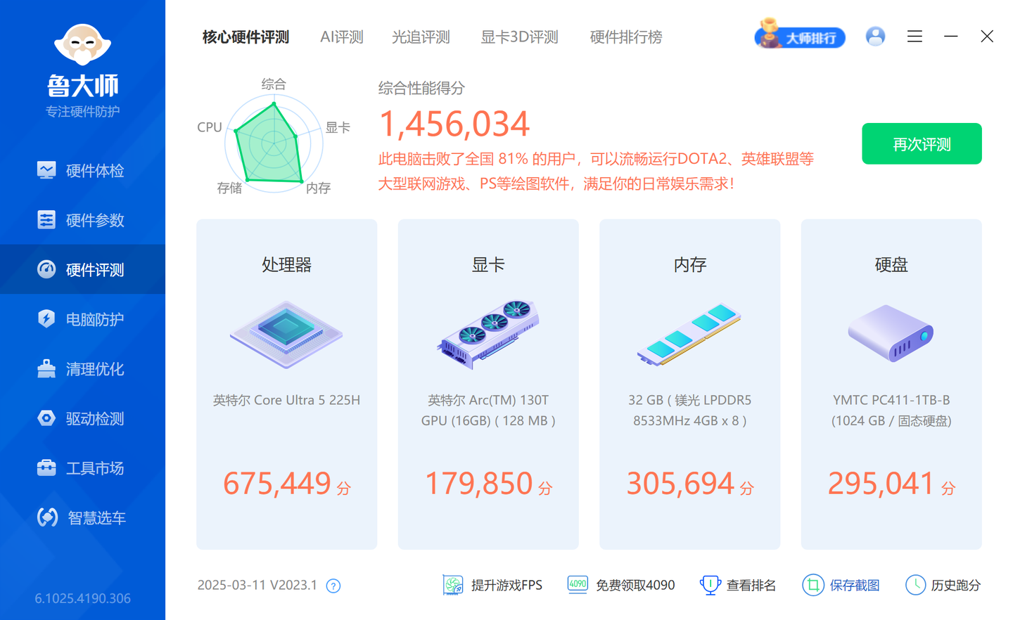The image size is (1013, 620).
Task: Open 智慧选车 in the sidebar
Action: click(x=82, y=517)
